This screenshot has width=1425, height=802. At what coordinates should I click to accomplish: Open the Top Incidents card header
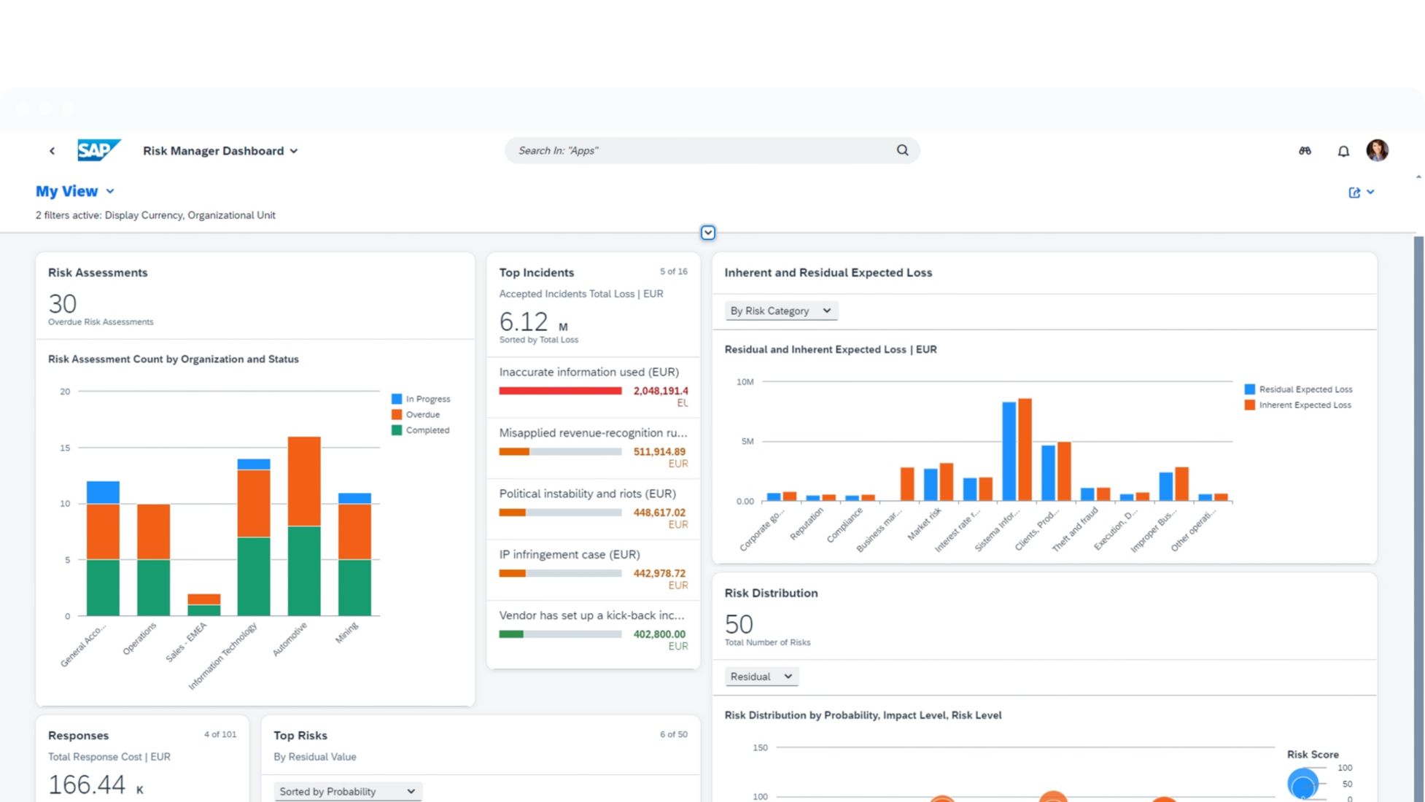coord(536,273)
